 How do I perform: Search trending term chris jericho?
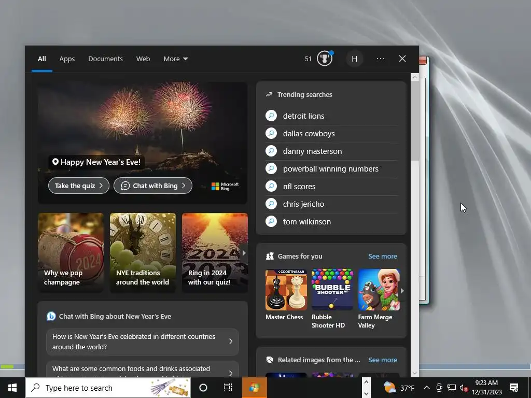(304, 204)
